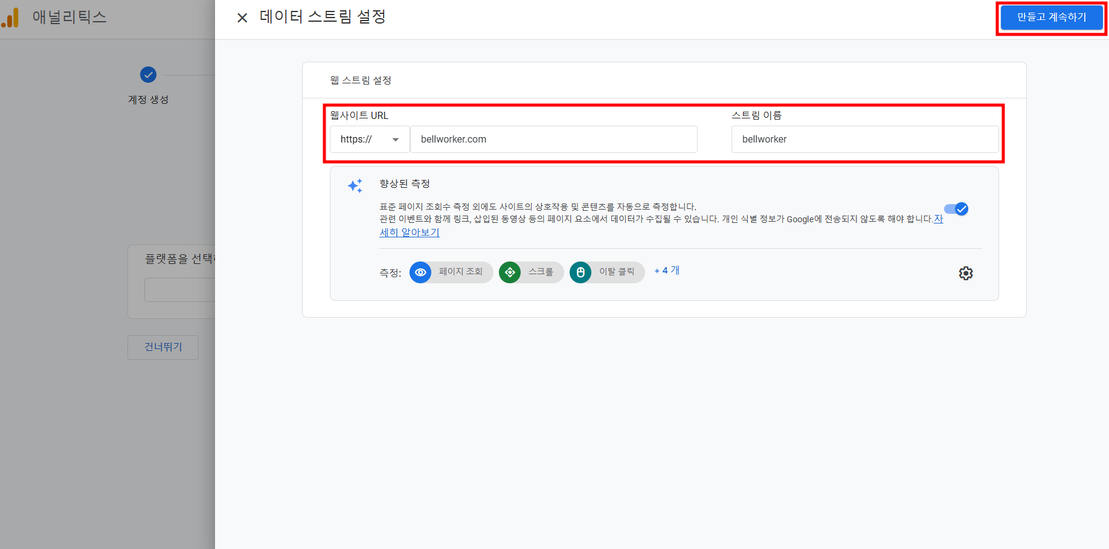
Task: Close the data stream settings panel
Action: (x=242, y=18)
